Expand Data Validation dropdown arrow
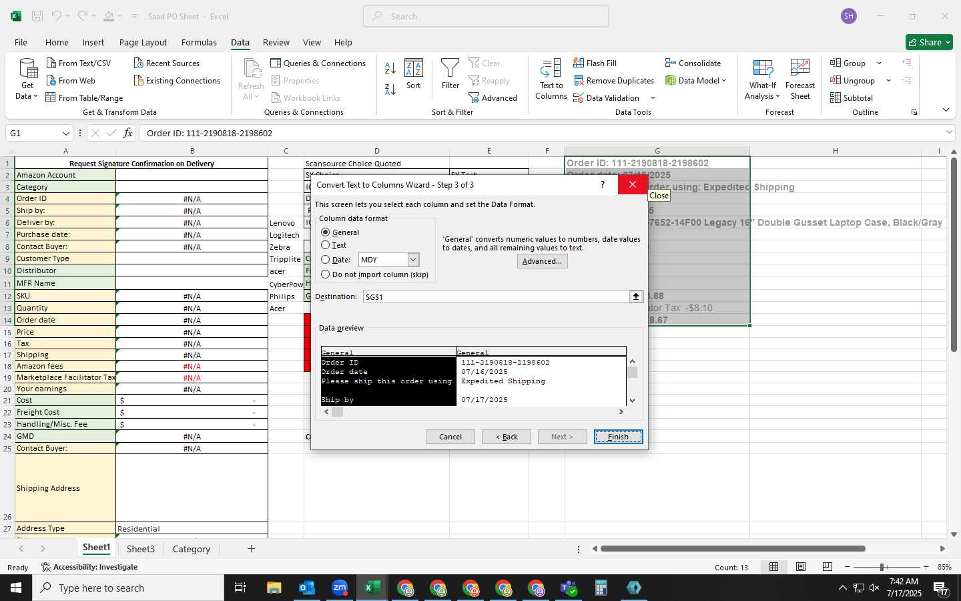Screen dimensions: 961x601 click(653, 97)
